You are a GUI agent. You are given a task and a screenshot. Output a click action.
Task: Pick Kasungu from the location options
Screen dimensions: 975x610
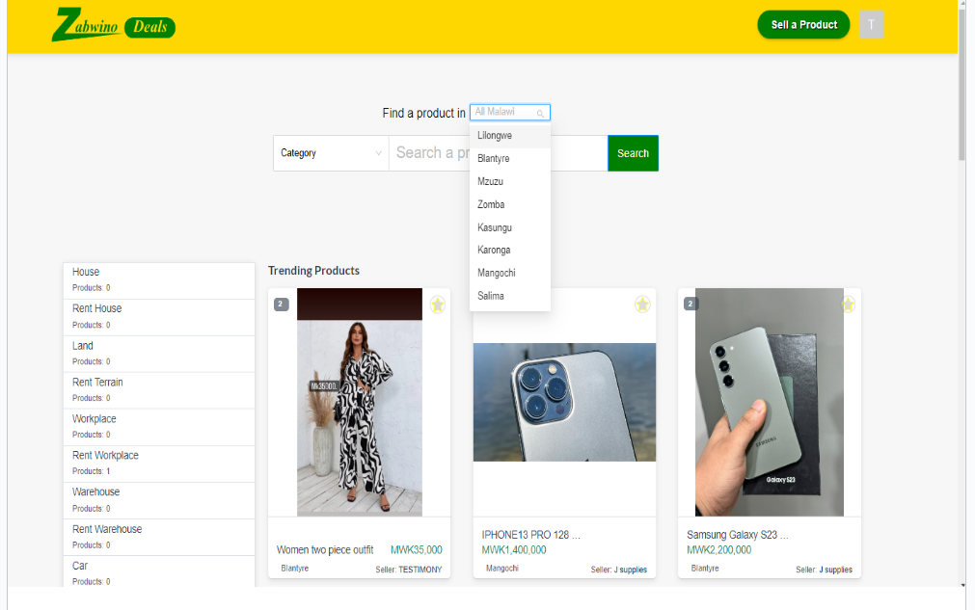(x=510, y=227)
